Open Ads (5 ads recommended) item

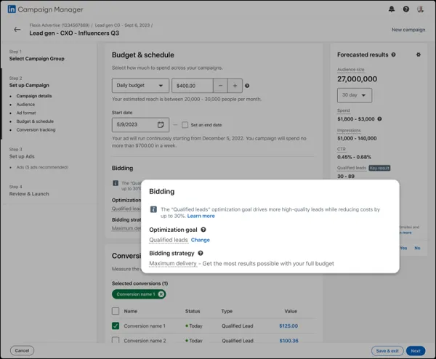click(x=42, y=167)
